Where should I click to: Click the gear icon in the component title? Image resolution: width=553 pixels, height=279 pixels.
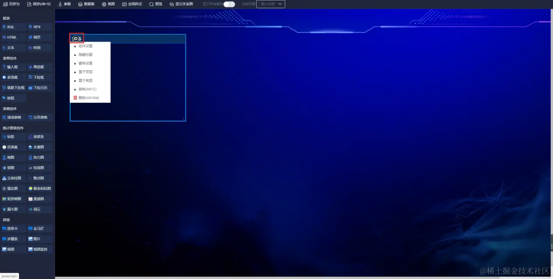point(76,39)
